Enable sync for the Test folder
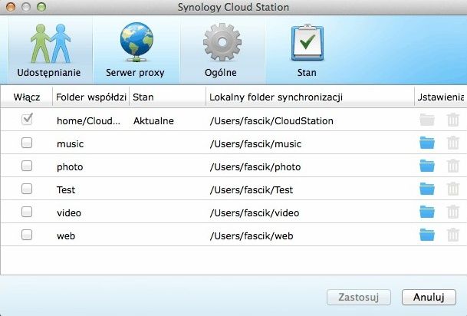This screenshot has width=467, height=316. tap(27, 189)
